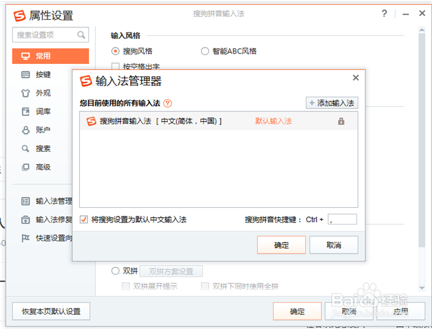Select the 智能ABC风格 radio button

205,51
